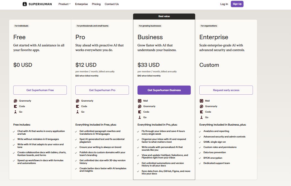This screenshot has width=291, height=186.
Task: Click the Mail icon in the Business column
Action: [140, 100]
